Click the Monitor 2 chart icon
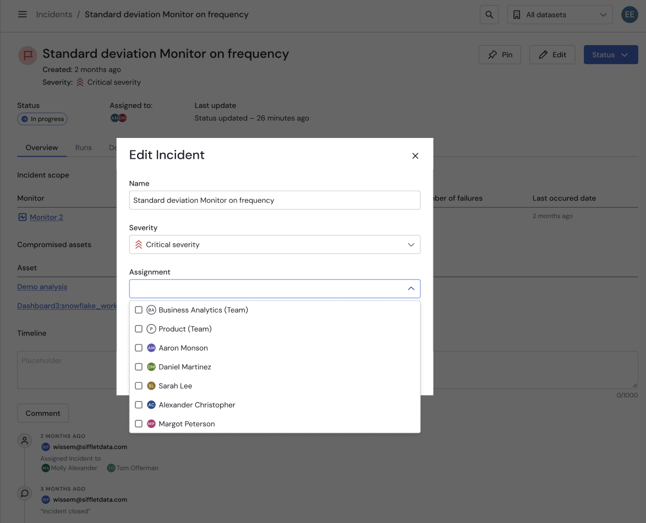646x523 pixels. pyautogui.click(x=22, y=217)
